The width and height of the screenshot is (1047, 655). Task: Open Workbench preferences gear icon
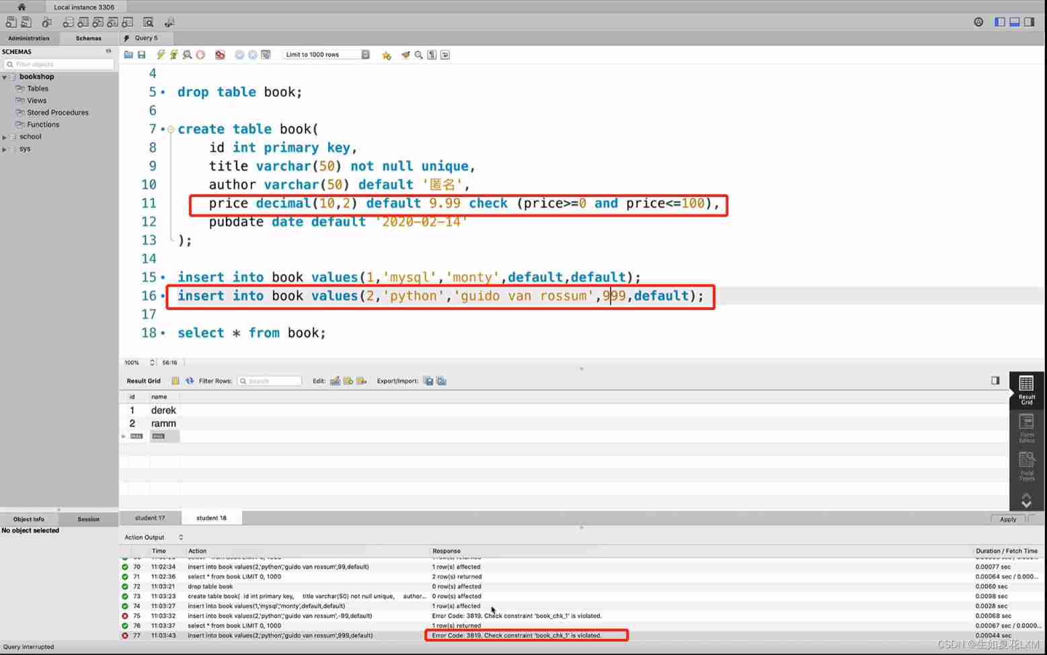click(x=978, y=22)
